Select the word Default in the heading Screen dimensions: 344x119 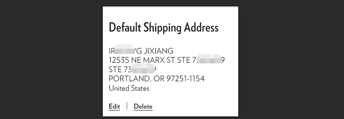125,28
